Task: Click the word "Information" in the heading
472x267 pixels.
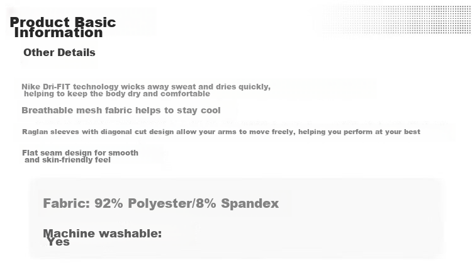Action: pos(58,33)
